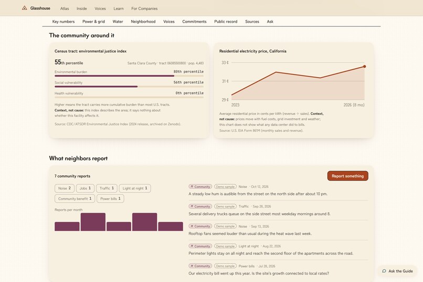Click Glasshouse brand name link
Screen dimensions: 423x282
[40, 8]
